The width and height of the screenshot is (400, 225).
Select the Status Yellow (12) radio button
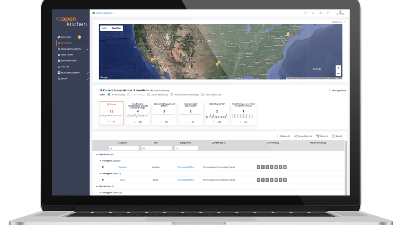(x=149, y=95)
